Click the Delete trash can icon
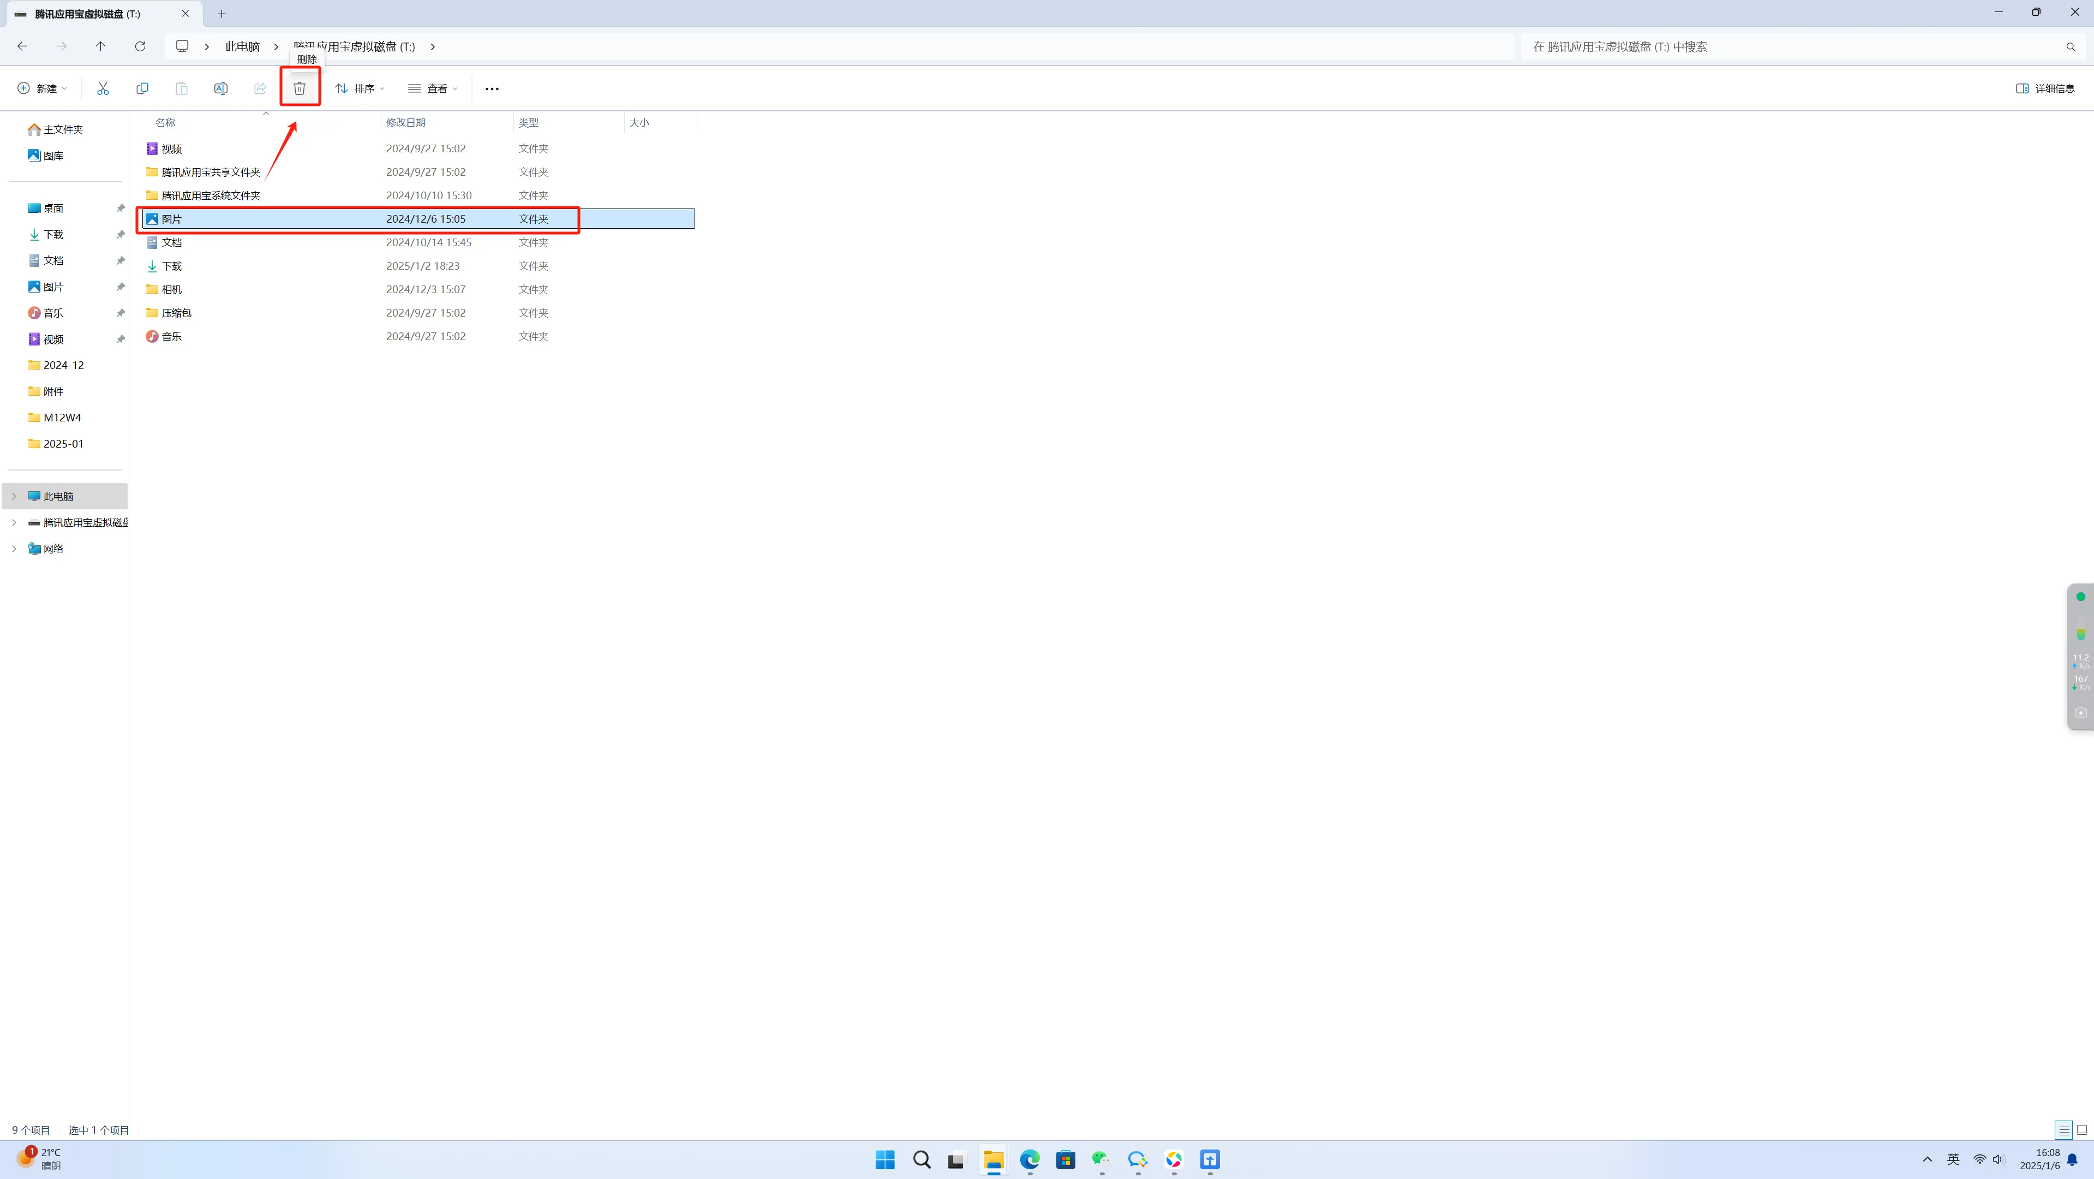Screen dimensions: 2094x1179 (x=299, y=88)
